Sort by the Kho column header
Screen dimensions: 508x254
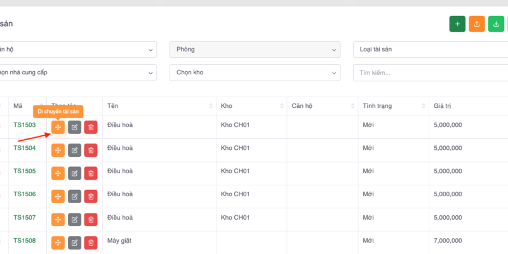[x=251, y=105]
